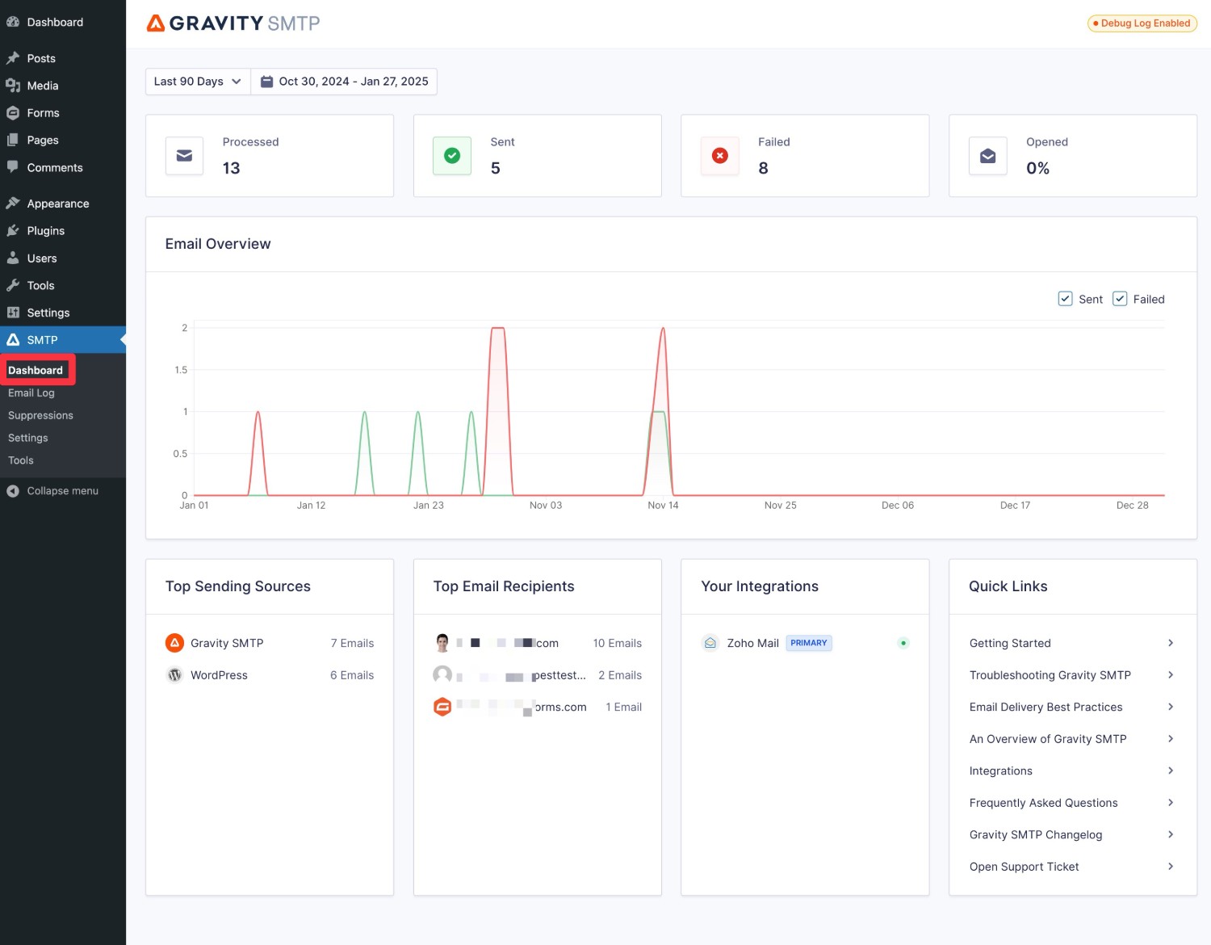Click chevron next to Getting Started
The width and height of the screenshot is (1211, 945).
pos(1171,643)
